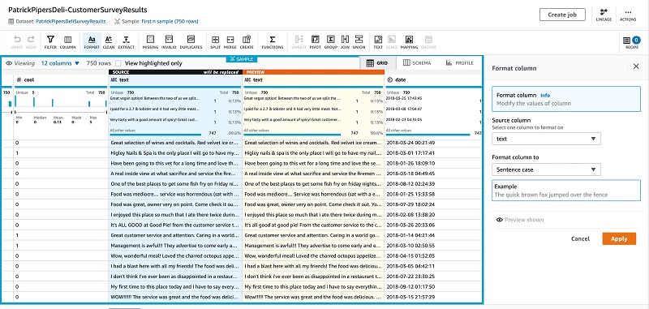Expand the 12 columns dropdown

[60, 63]
